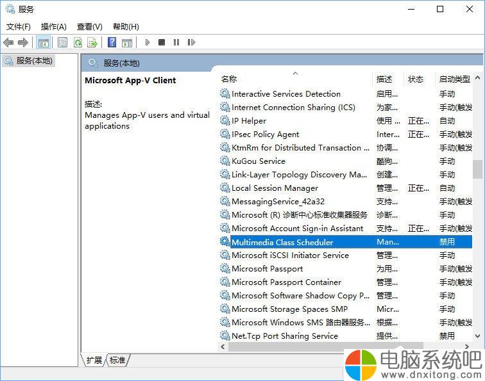Click the gear icon beside Local Session Manager
The width and height of the screenshot is (485, 381).
225,188
